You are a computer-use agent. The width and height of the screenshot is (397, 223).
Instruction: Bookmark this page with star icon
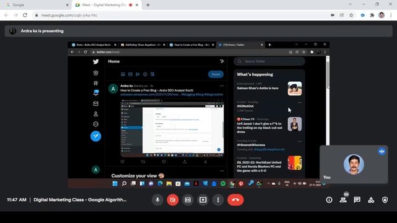pyautogui.click(x=351, y=15)
